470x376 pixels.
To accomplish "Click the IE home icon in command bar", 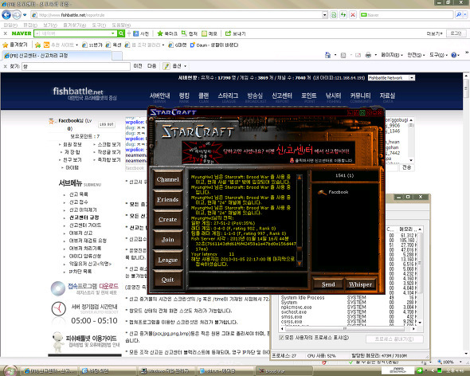I will pyautogui.click(x=327, y=55).
